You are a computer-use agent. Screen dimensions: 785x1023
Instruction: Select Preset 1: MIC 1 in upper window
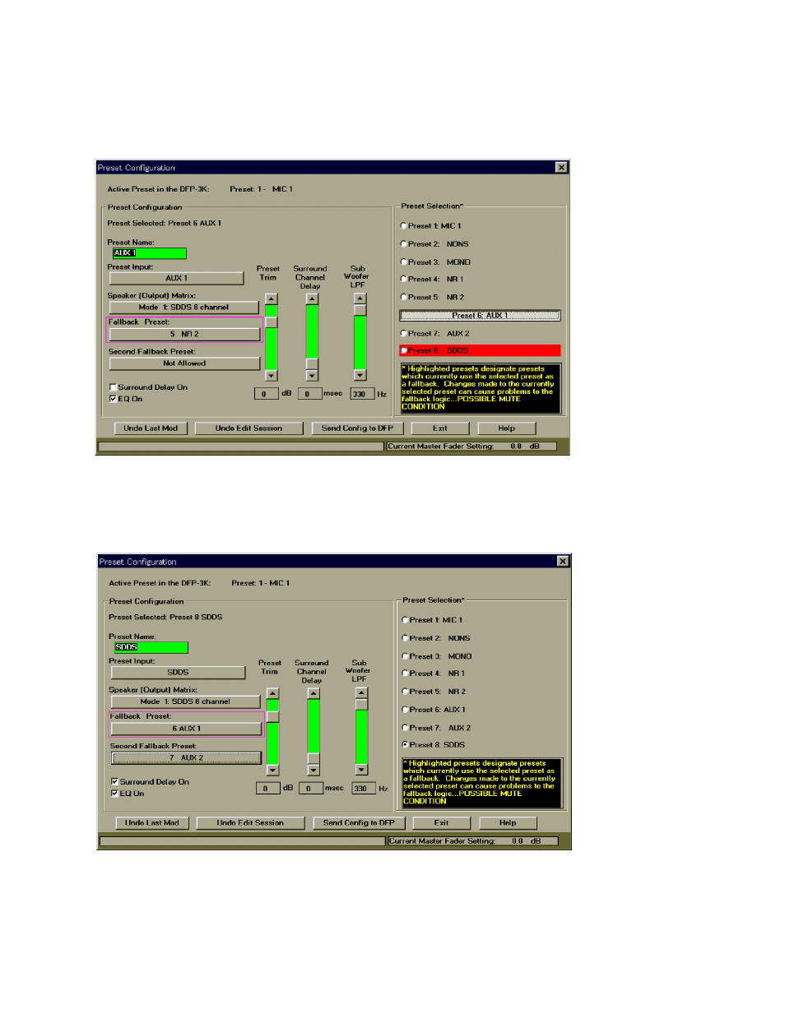(430, 226)
